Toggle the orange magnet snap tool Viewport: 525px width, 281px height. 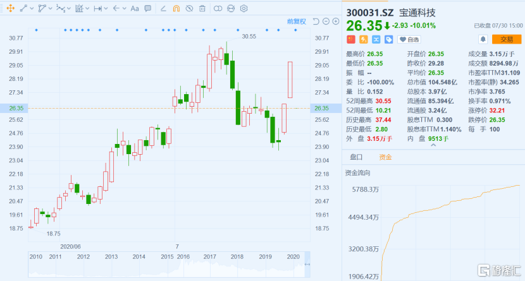176,8
